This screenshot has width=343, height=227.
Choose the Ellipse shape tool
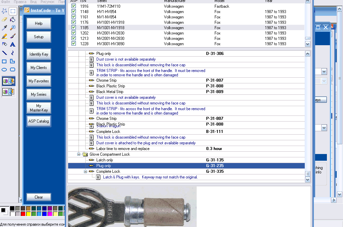pos(4,70)
